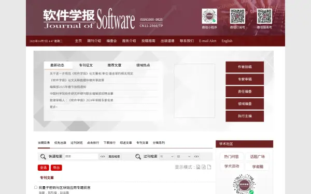Open 联系我们 menu item
311x194 pixels.
click(x=187, y=41)
